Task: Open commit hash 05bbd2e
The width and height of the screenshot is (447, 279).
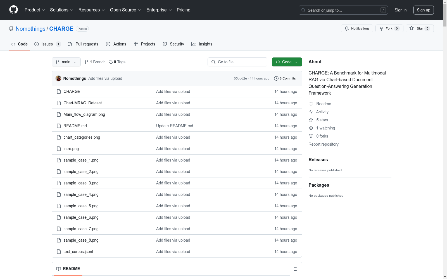Action: (x=240, y=78)
